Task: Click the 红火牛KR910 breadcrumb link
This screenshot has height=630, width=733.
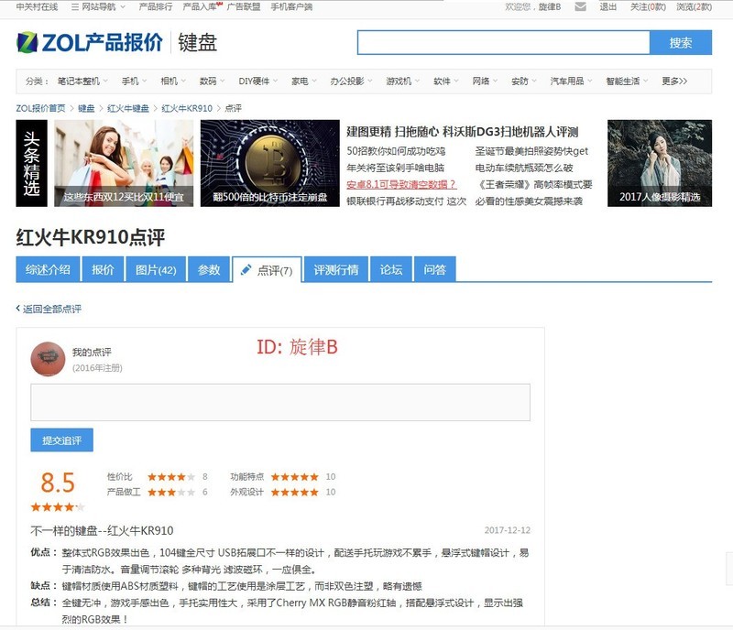Action: [x=187, y=108]
